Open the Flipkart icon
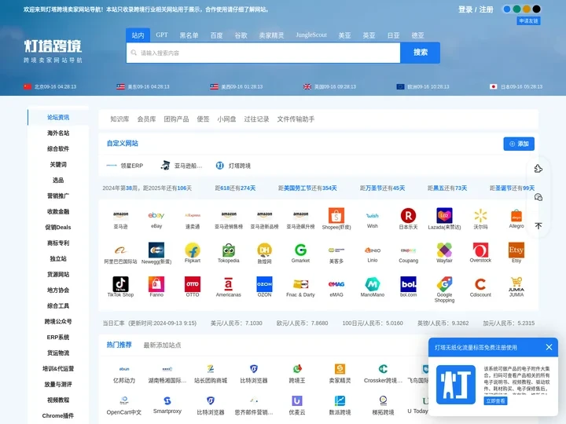Image resolution: width=566 pixels, height=424 pixels. 193,250
